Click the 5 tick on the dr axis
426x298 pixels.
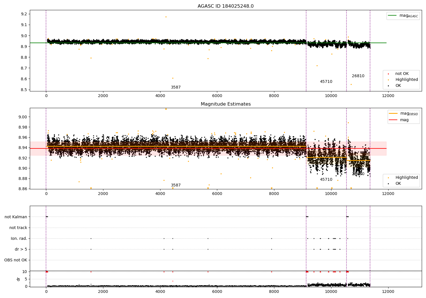pos(26,279)
